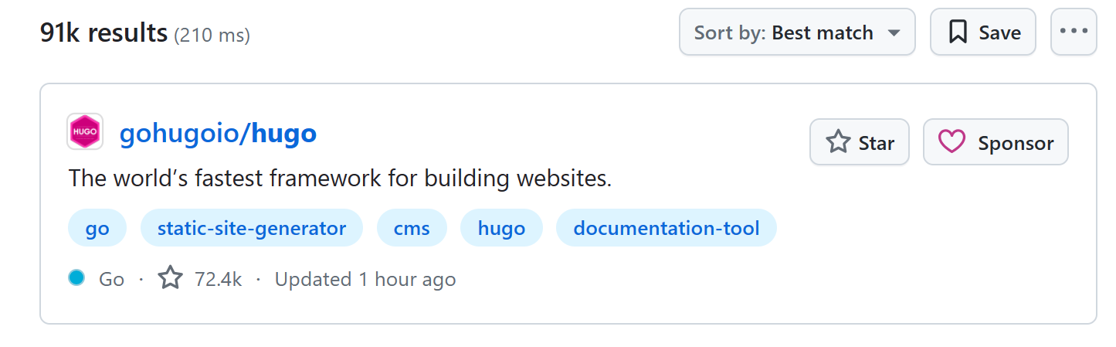Screen dimensions: 1116x347
Task: Open the gohugoio/hugo repository link
Action: [218, 133]
